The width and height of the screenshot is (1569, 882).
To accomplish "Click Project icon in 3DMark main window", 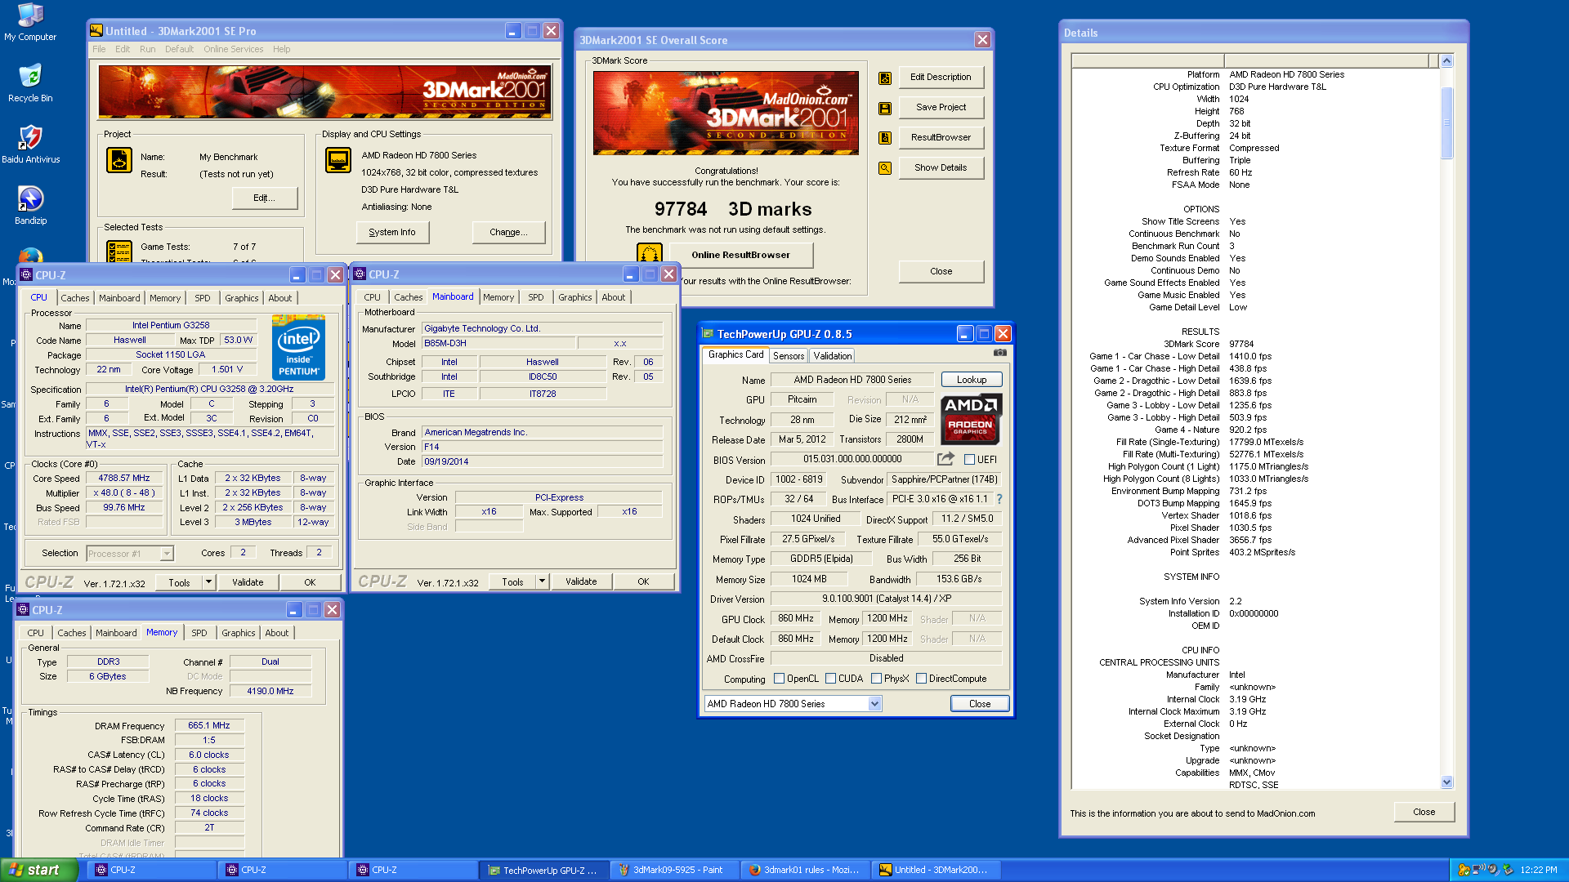I will [119, 160].
